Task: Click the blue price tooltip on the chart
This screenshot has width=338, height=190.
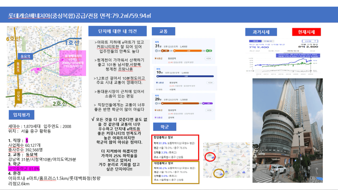Action: click(x=298, y=55)
